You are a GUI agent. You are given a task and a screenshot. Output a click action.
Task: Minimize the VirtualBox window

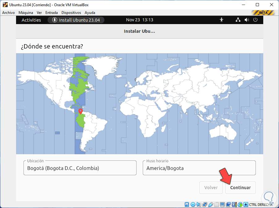243,5
